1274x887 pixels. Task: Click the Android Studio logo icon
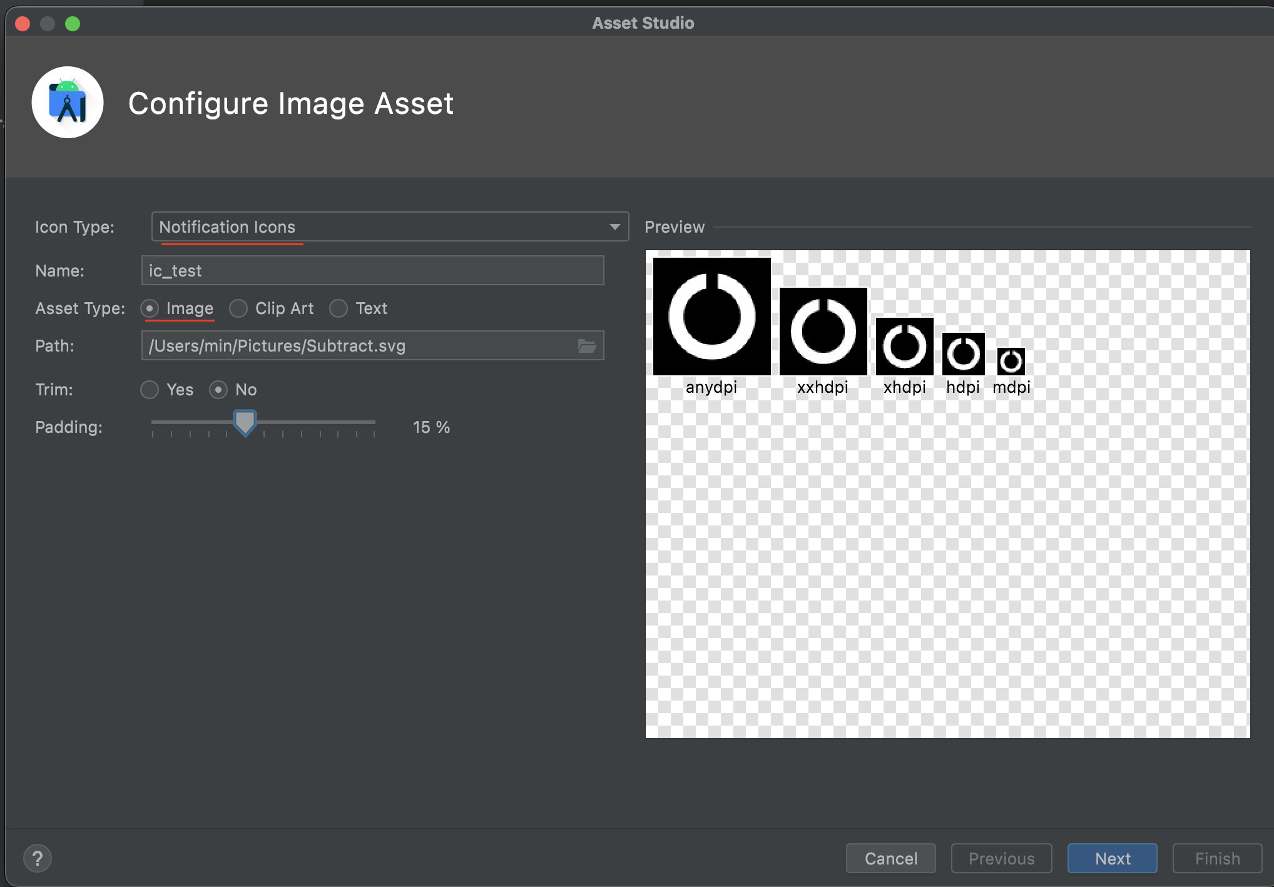68,103
